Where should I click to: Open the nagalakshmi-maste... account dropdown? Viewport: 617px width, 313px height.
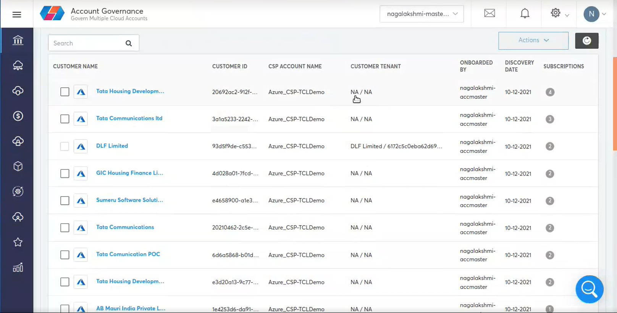pyautogui.click(x=422, y=14)
